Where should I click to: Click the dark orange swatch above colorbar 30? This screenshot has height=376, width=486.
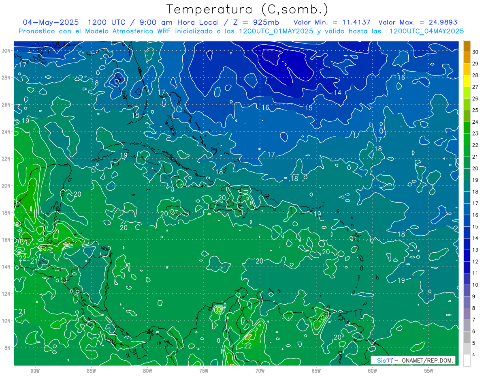point(467,46)
